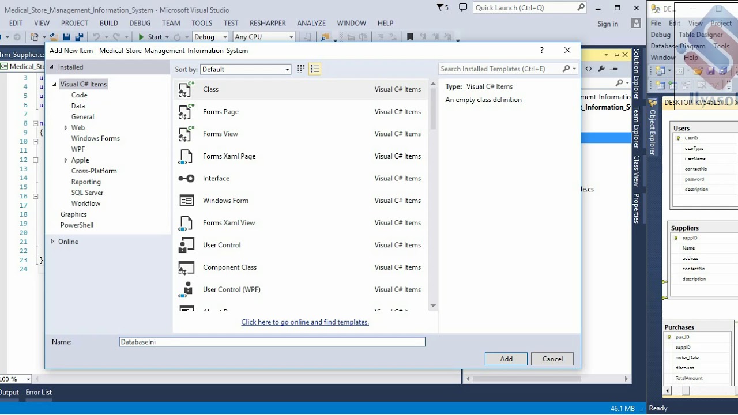This screenshot has width=738, height=415.
Task: Click the Component Class template icon
Action: click(186, 267)
